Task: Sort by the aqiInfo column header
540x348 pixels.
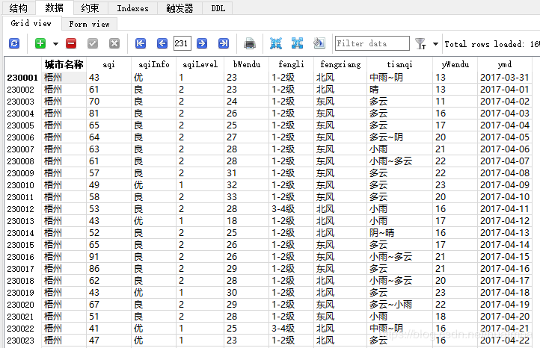Action: (x=153, y=64)
